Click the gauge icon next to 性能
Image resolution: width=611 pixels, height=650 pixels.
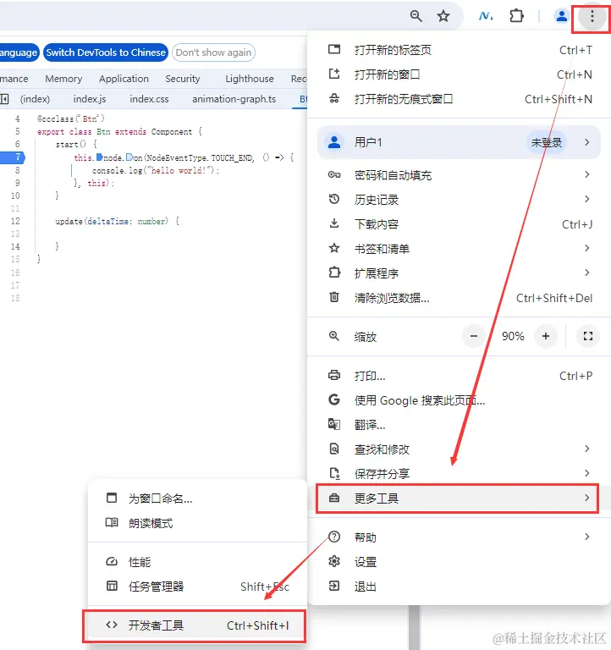pyautogui.click(x=112, y=562)
